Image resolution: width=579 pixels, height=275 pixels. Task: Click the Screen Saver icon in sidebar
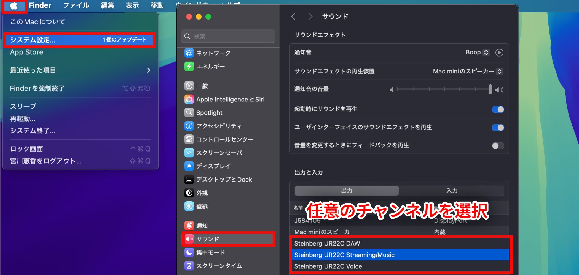[189, 153]
